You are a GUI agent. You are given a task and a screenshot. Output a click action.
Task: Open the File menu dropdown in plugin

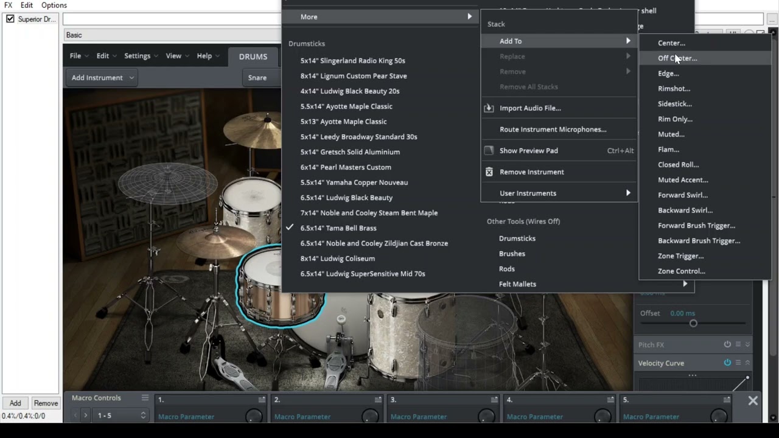click(x=79, y=56)
